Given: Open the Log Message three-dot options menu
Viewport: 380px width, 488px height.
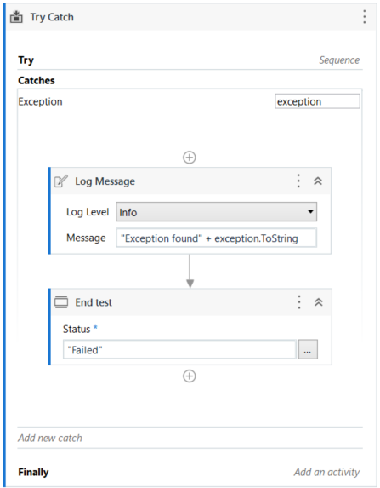Looking at the screenshot, I should [x=298, y=181].
